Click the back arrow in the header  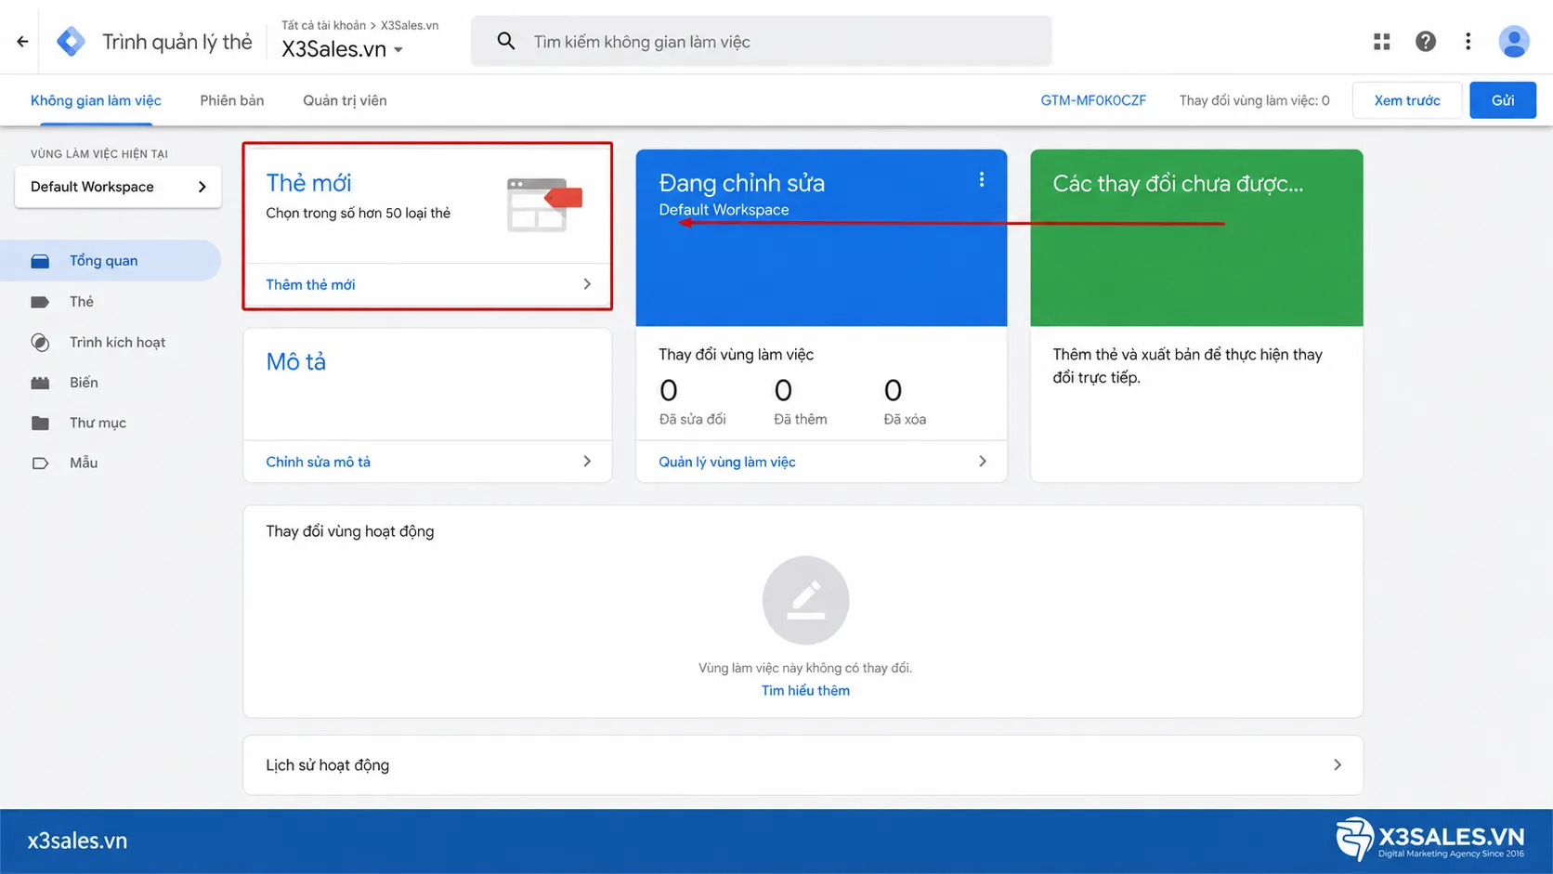[22, 42]
